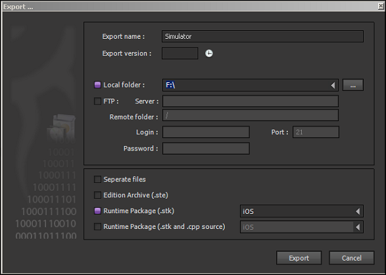
Task: Enable Runtime Package (.stk and .cpp source)
Action: (97, 226)
